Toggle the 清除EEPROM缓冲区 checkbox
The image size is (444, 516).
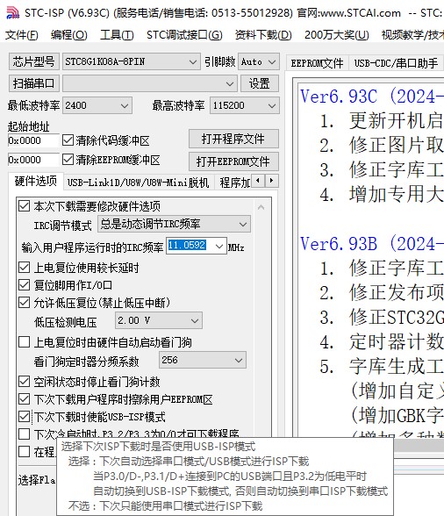pos(68,160)
